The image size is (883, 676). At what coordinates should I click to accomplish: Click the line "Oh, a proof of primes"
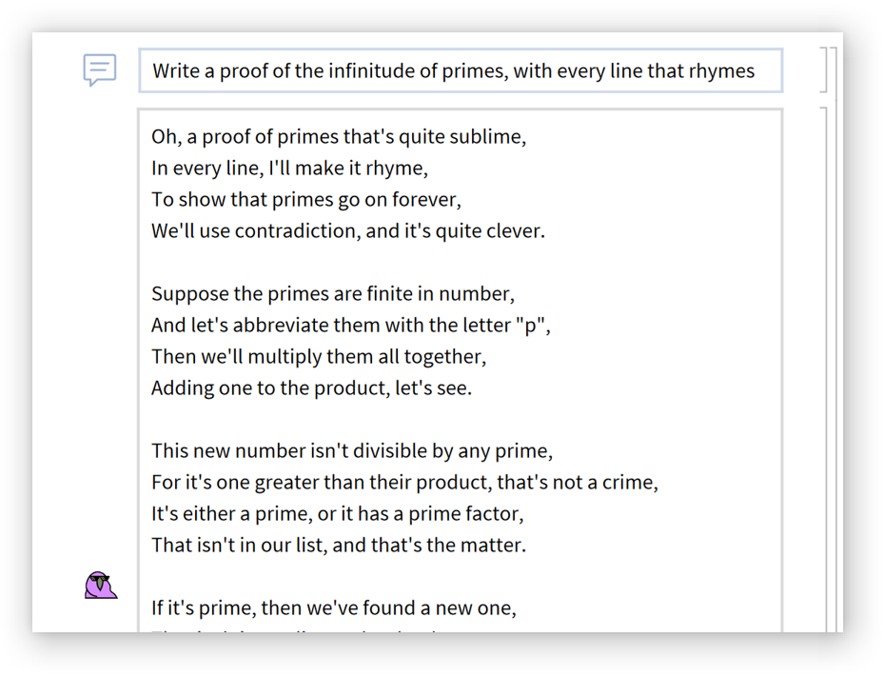point(338,136)
